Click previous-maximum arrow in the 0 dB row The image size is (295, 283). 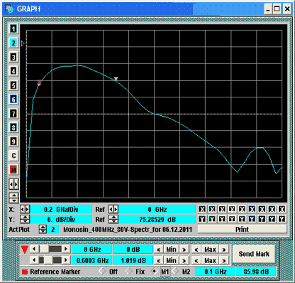196,250
